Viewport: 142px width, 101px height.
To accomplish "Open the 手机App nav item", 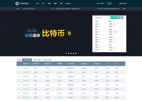I will (68, 4).
